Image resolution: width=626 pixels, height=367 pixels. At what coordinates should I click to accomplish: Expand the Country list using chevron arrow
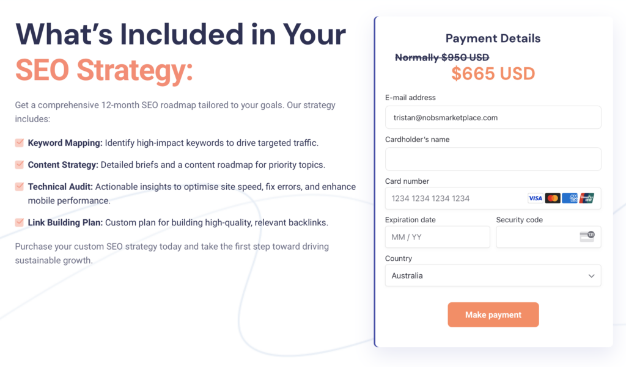pyautogui.click(x=591, y=276)
